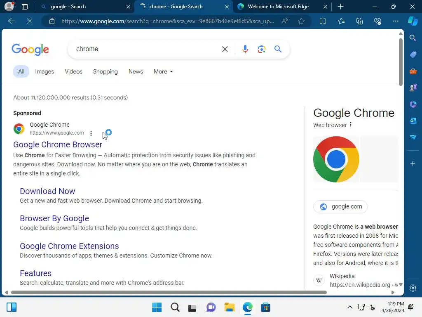Open the tab actions menu icon
This screenshot has width=422, height=317.
click(24, 7)
